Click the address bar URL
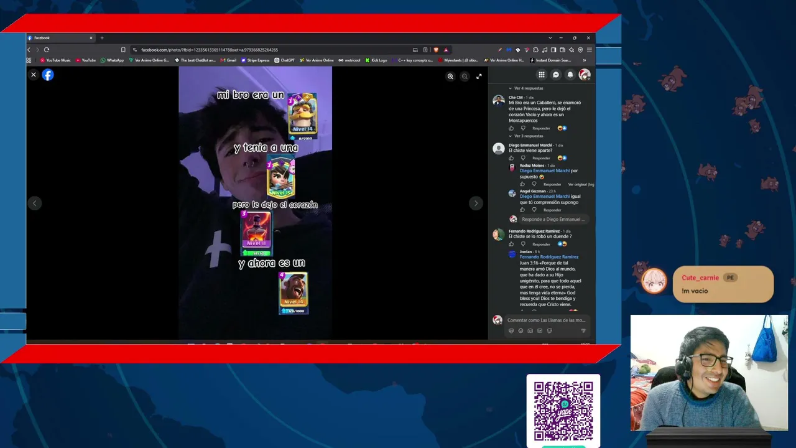The width and height of the screenshot is (796, 448). (x=210, y=50)
